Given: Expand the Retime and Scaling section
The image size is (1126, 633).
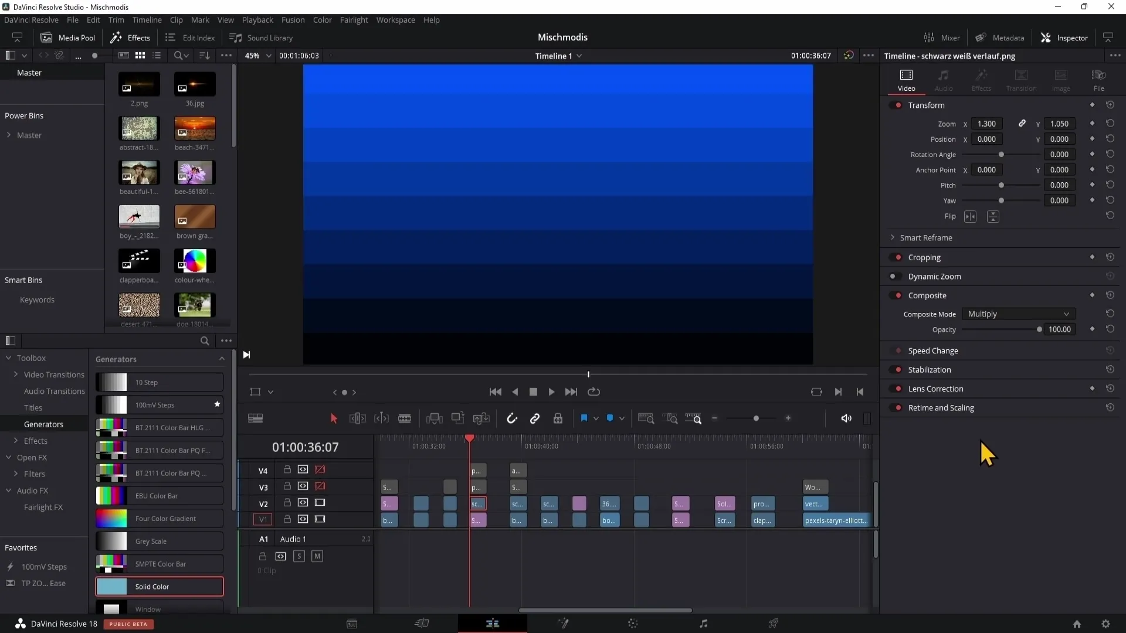Looking at the screenshot, I should [941, 407].
